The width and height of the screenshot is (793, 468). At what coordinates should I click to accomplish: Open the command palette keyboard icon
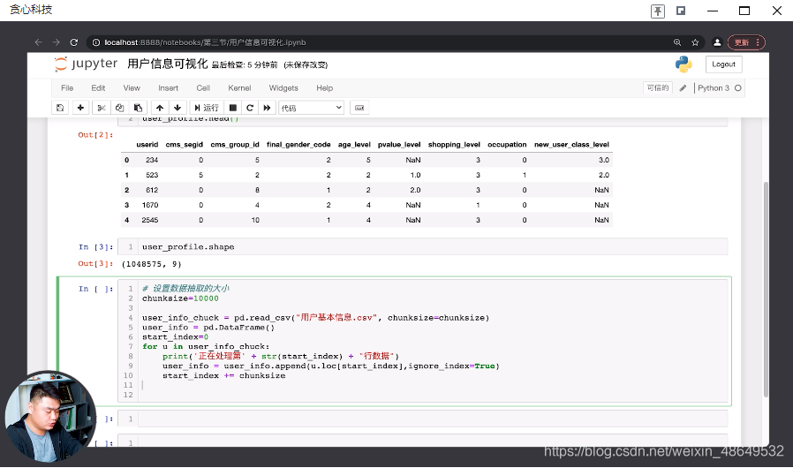click(359, 108)
